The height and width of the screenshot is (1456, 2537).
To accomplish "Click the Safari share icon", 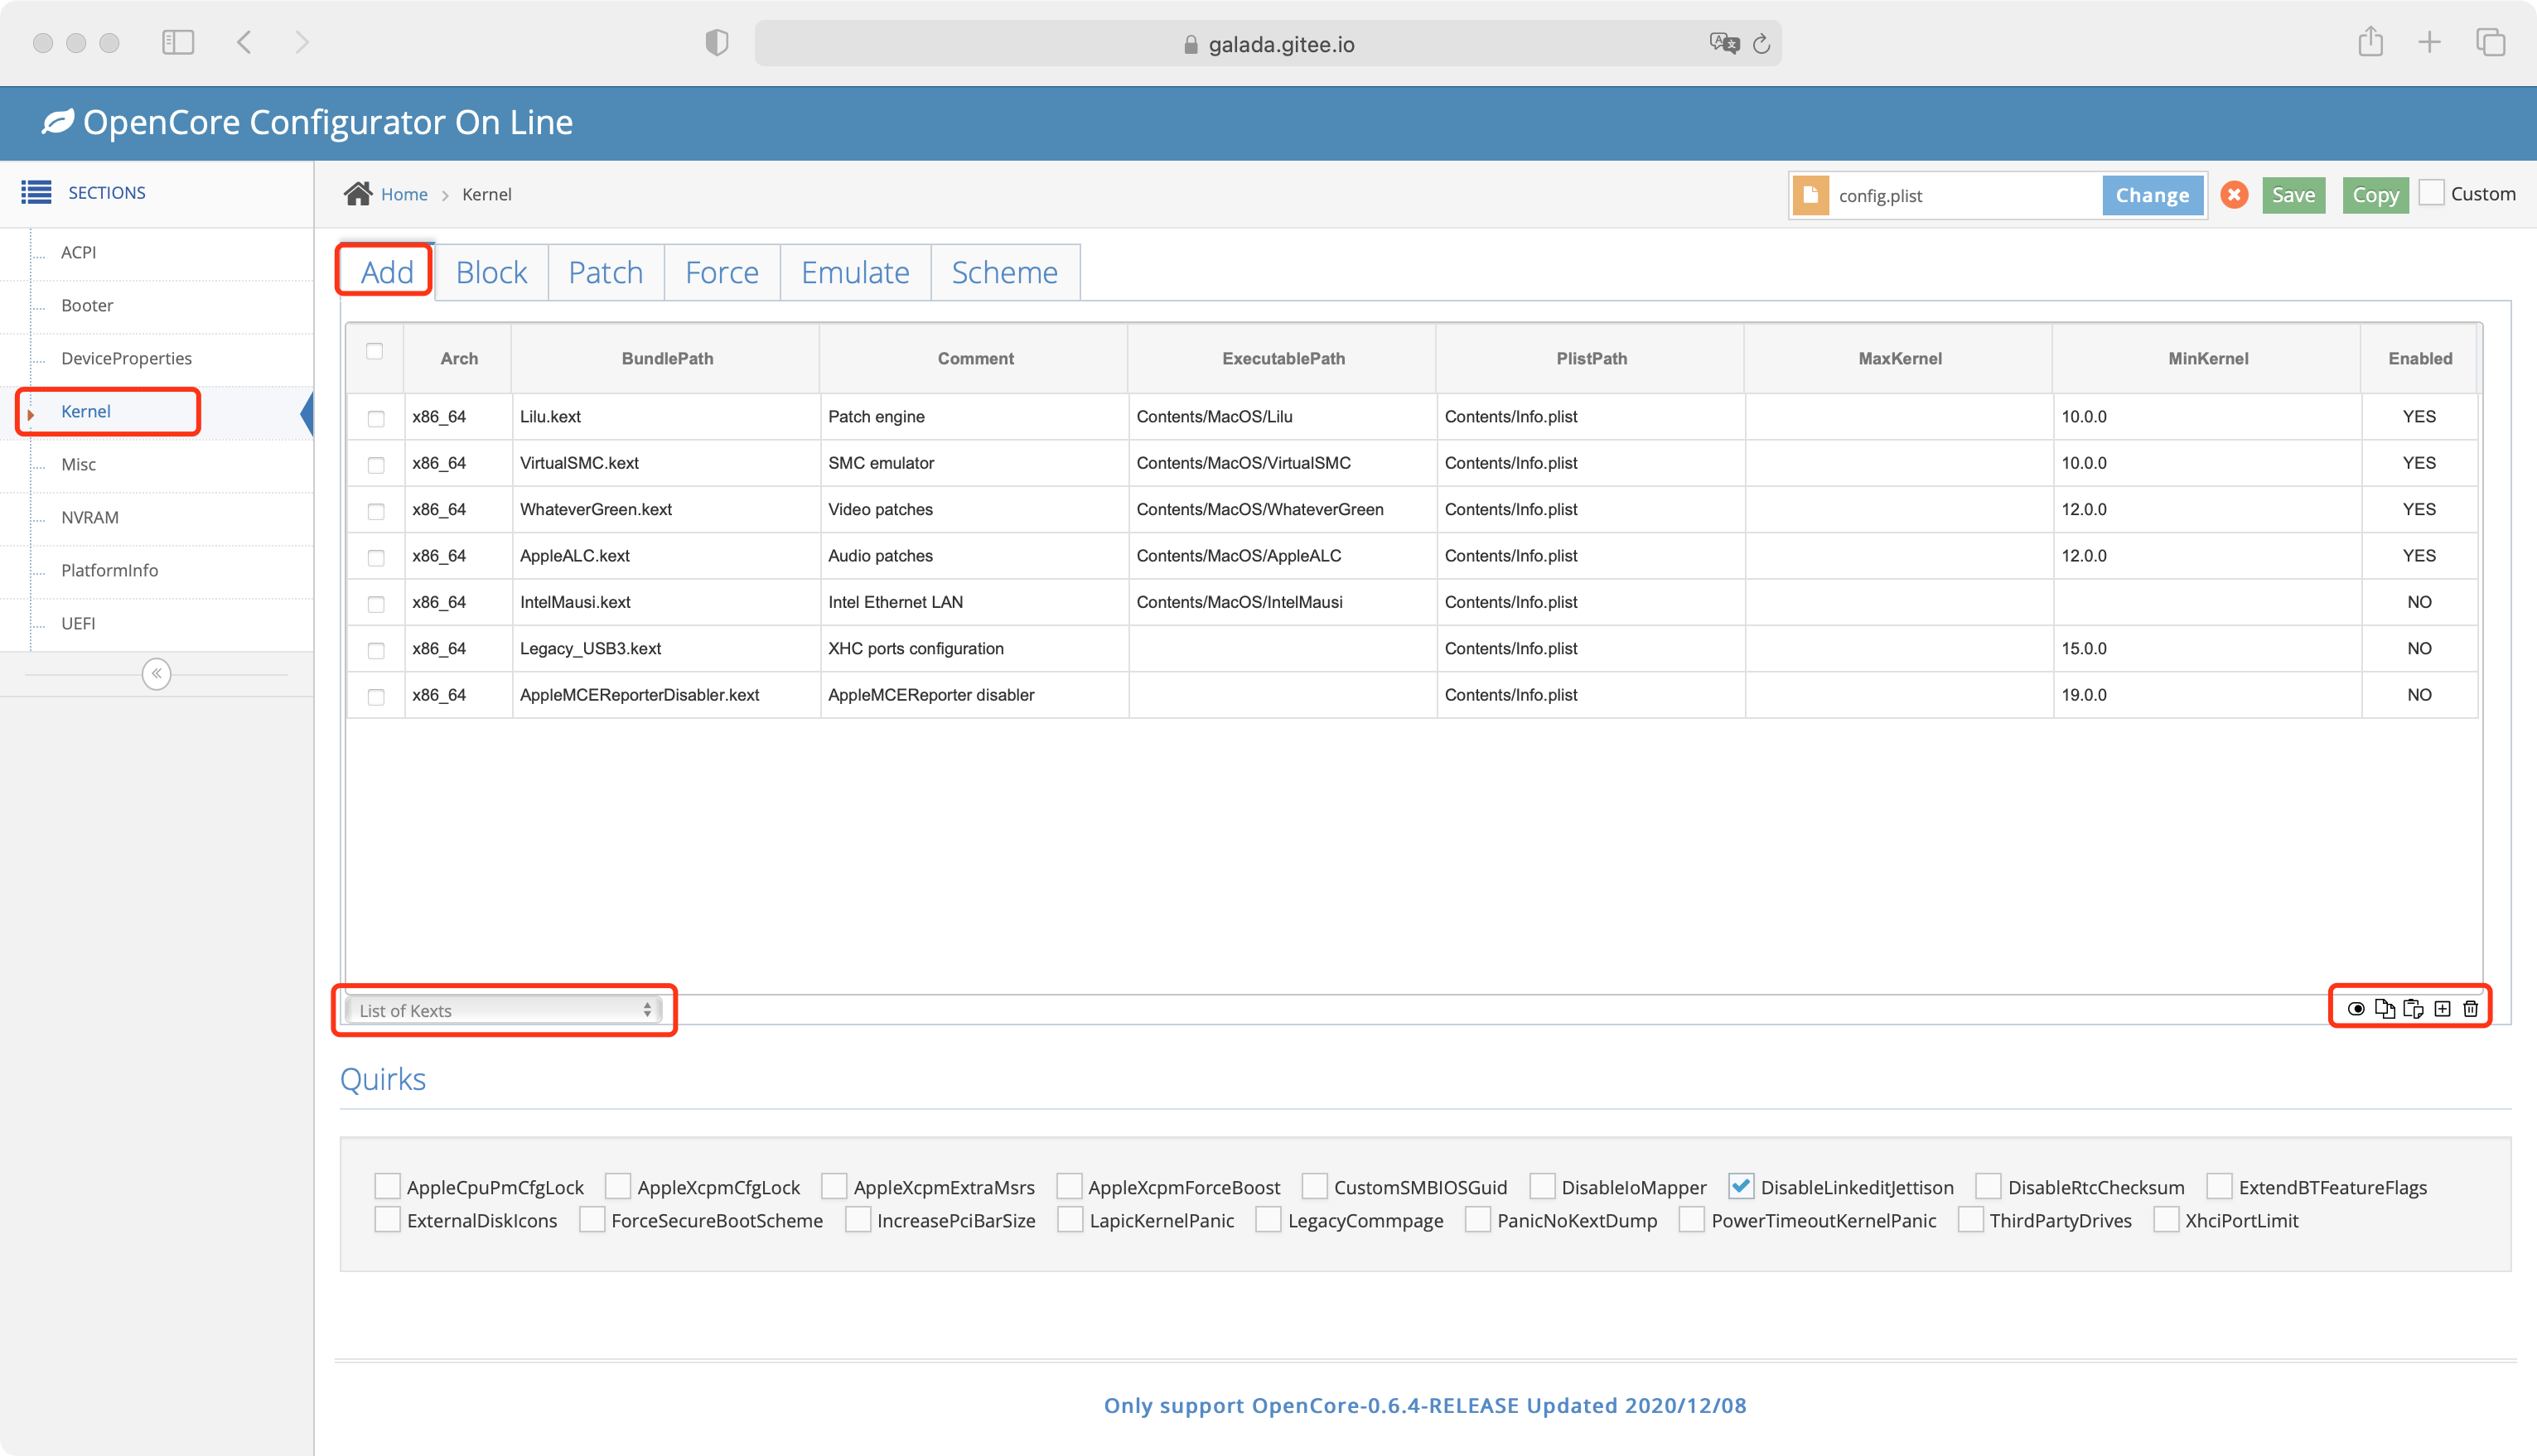I will click(x=2371, y=41).
